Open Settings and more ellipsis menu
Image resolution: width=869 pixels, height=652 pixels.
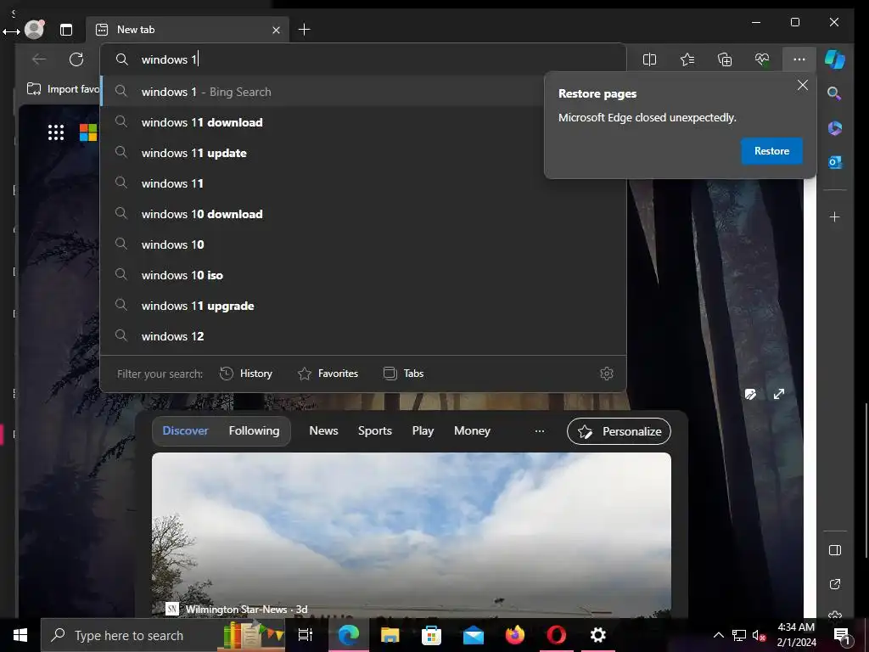799,59
